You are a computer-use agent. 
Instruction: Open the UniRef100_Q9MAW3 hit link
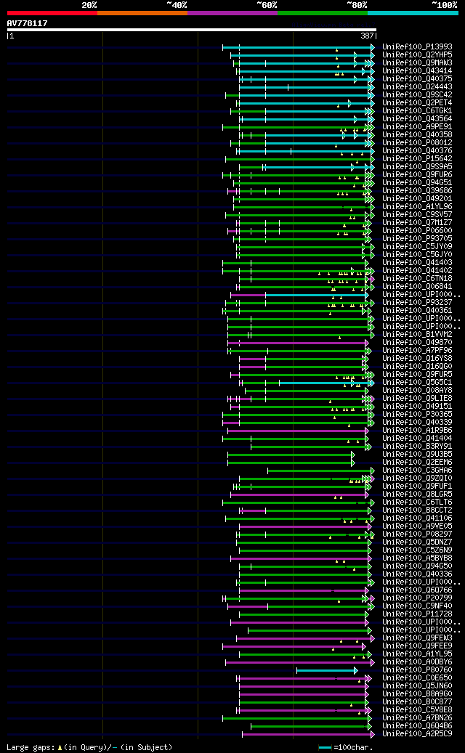click(x=418, y=63)
